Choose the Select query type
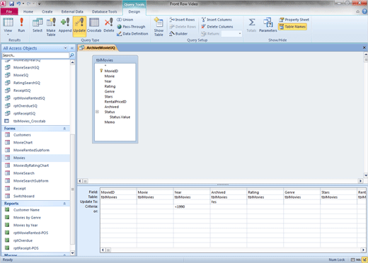The image size is (368, 263). [38, 25]
